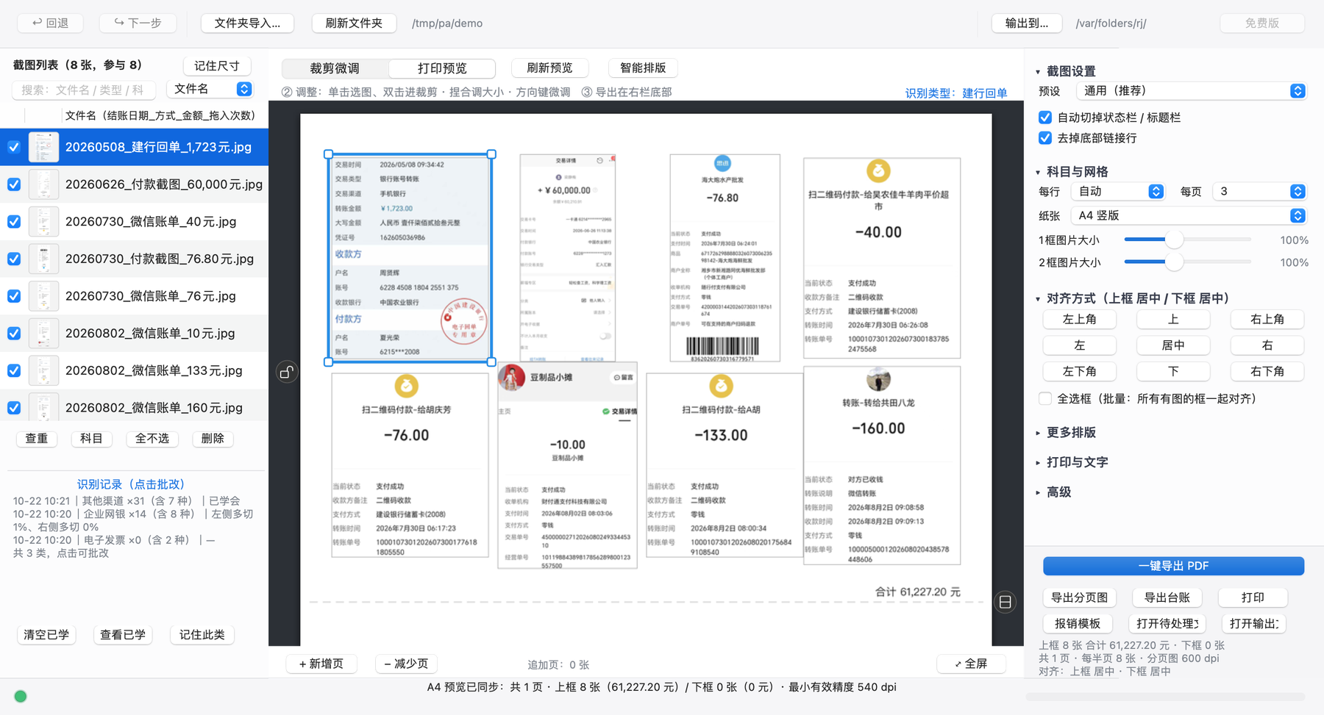Enable the 全选框 batch align checkbox
This screenshot has height=715, width=1324.
tap(1044, 398)
